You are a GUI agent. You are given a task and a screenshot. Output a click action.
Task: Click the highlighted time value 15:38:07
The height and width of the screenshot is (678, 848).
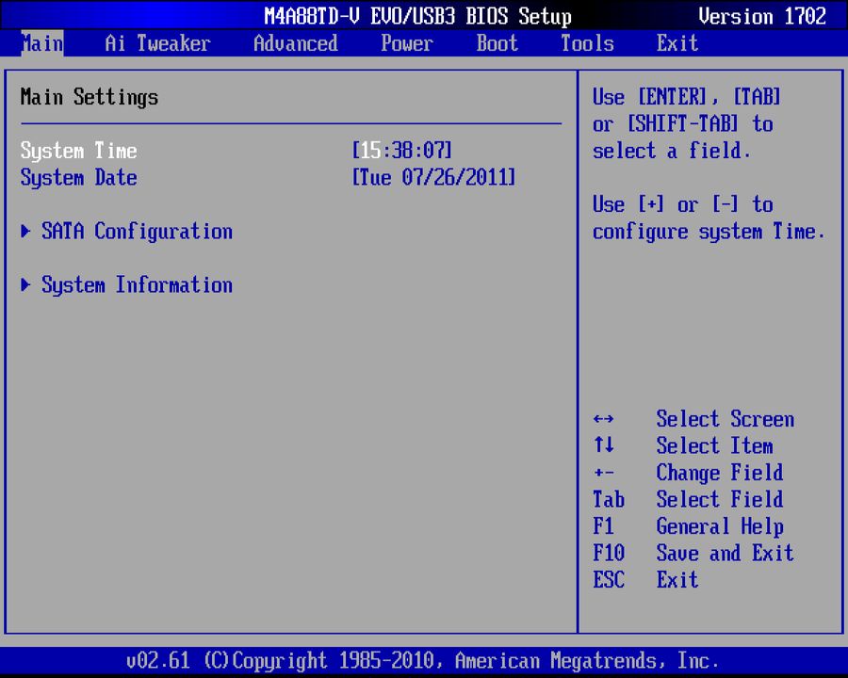(x=402, y=151)
